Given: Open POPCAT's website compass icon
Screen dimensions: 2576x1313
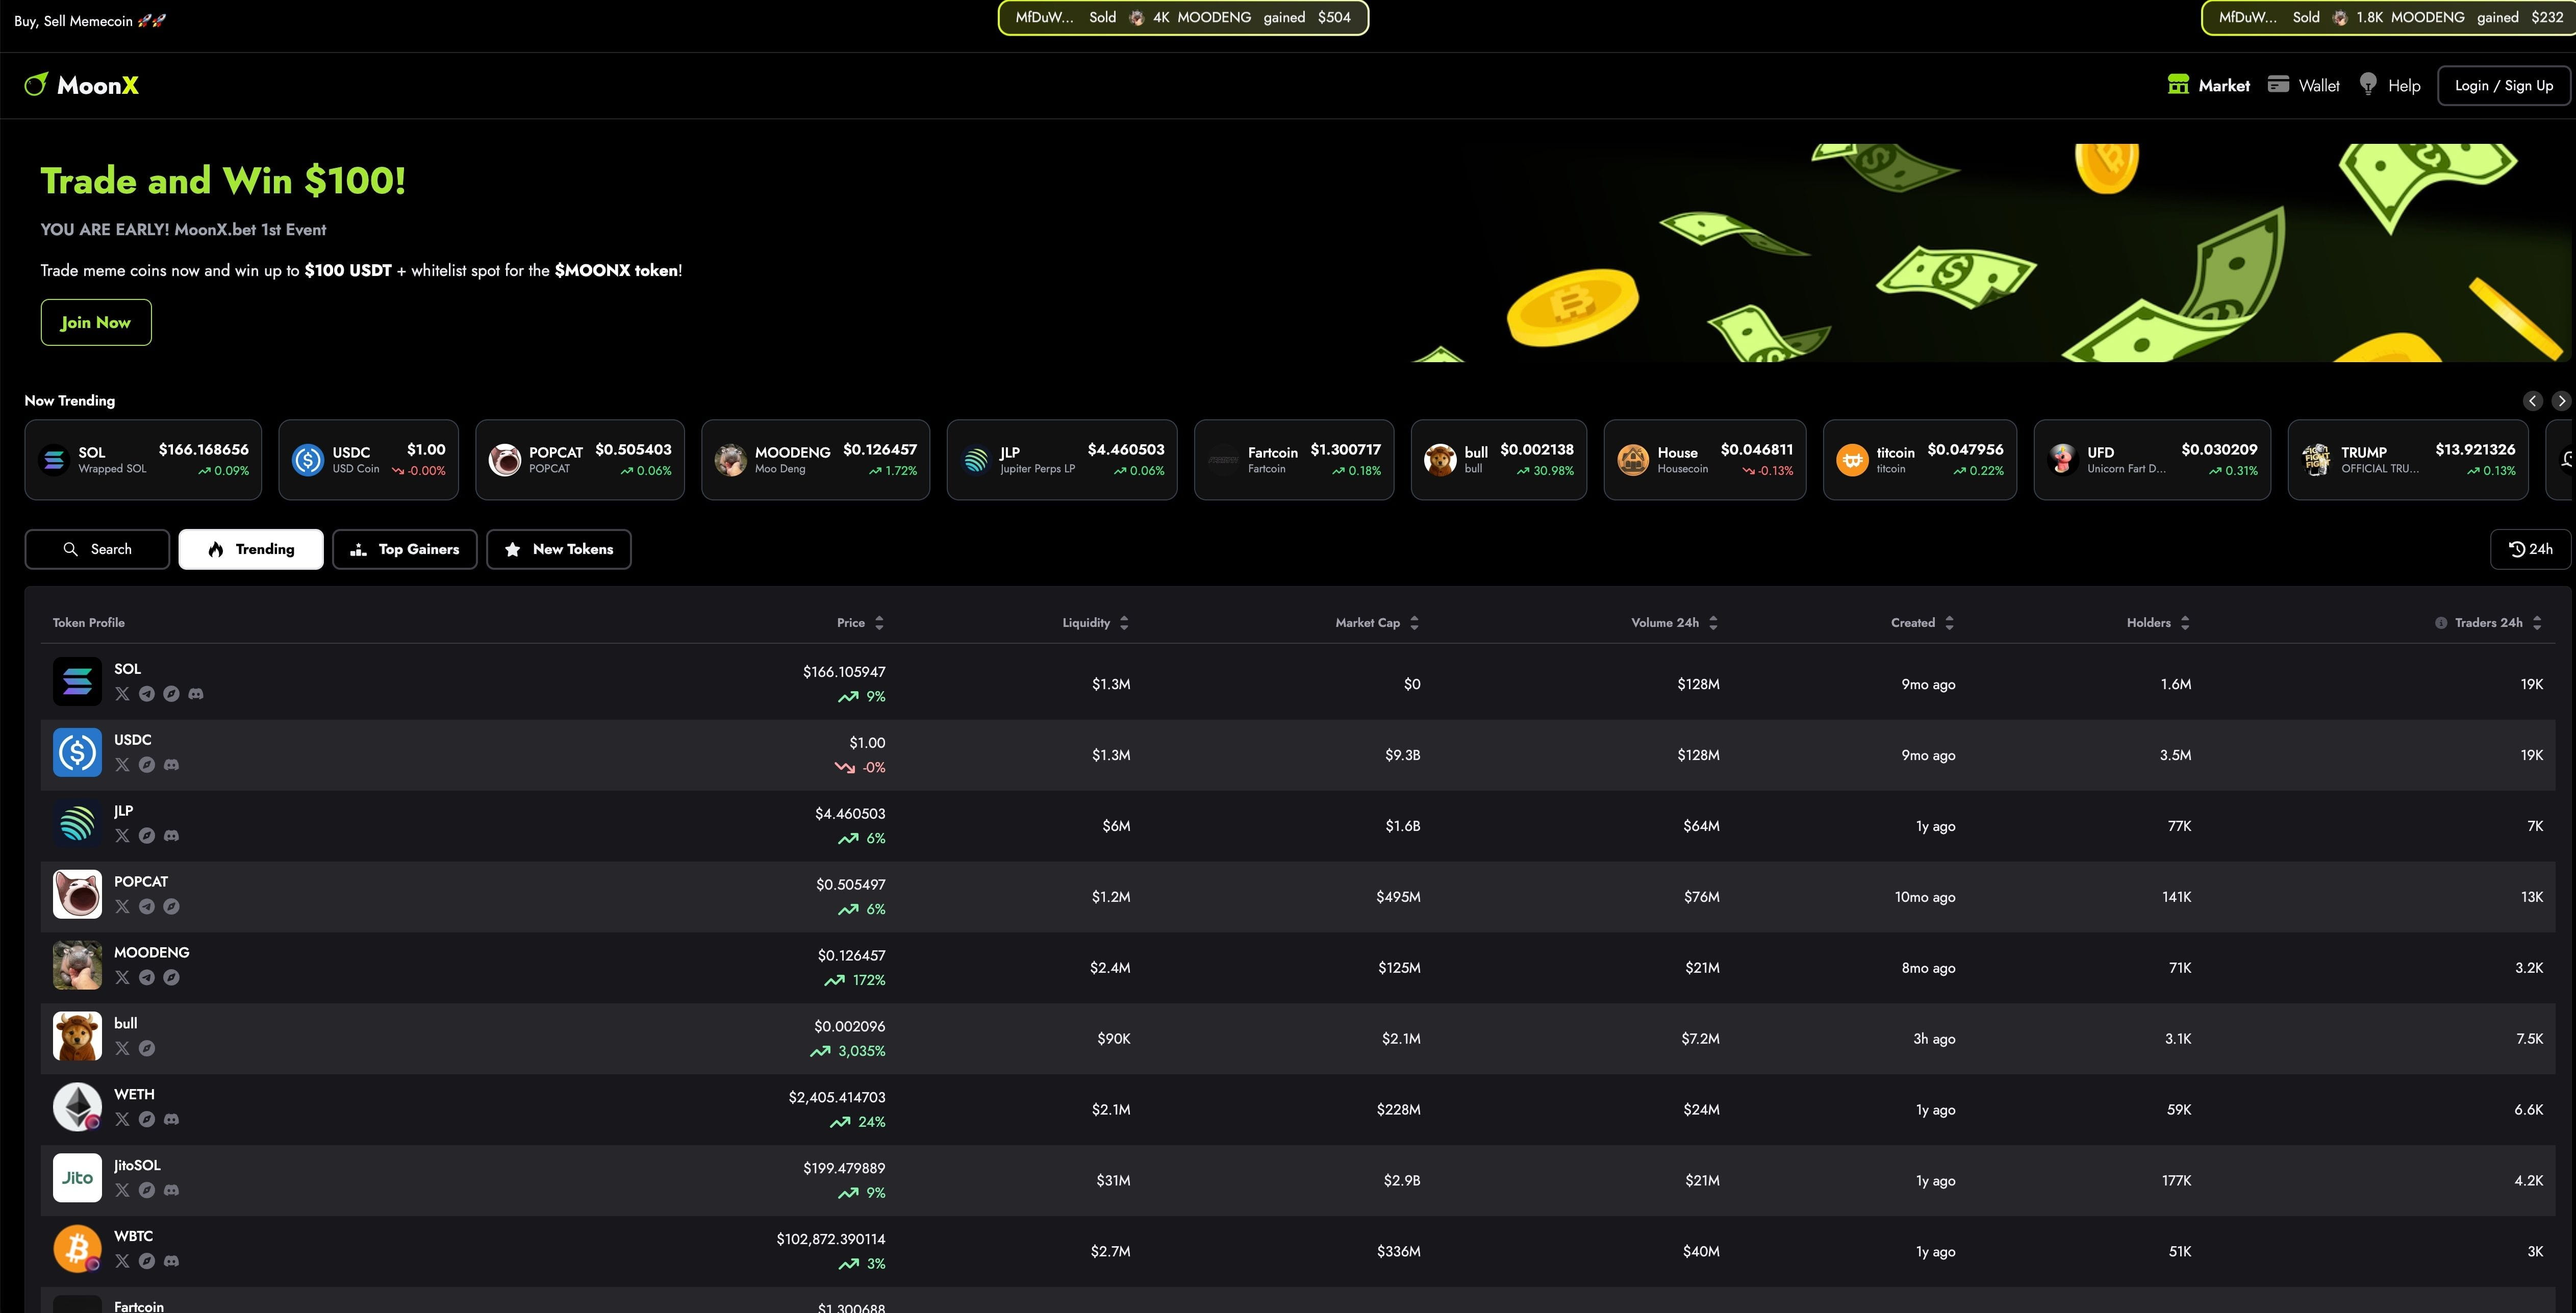Looking at the screenshot, I should (171, 907).
